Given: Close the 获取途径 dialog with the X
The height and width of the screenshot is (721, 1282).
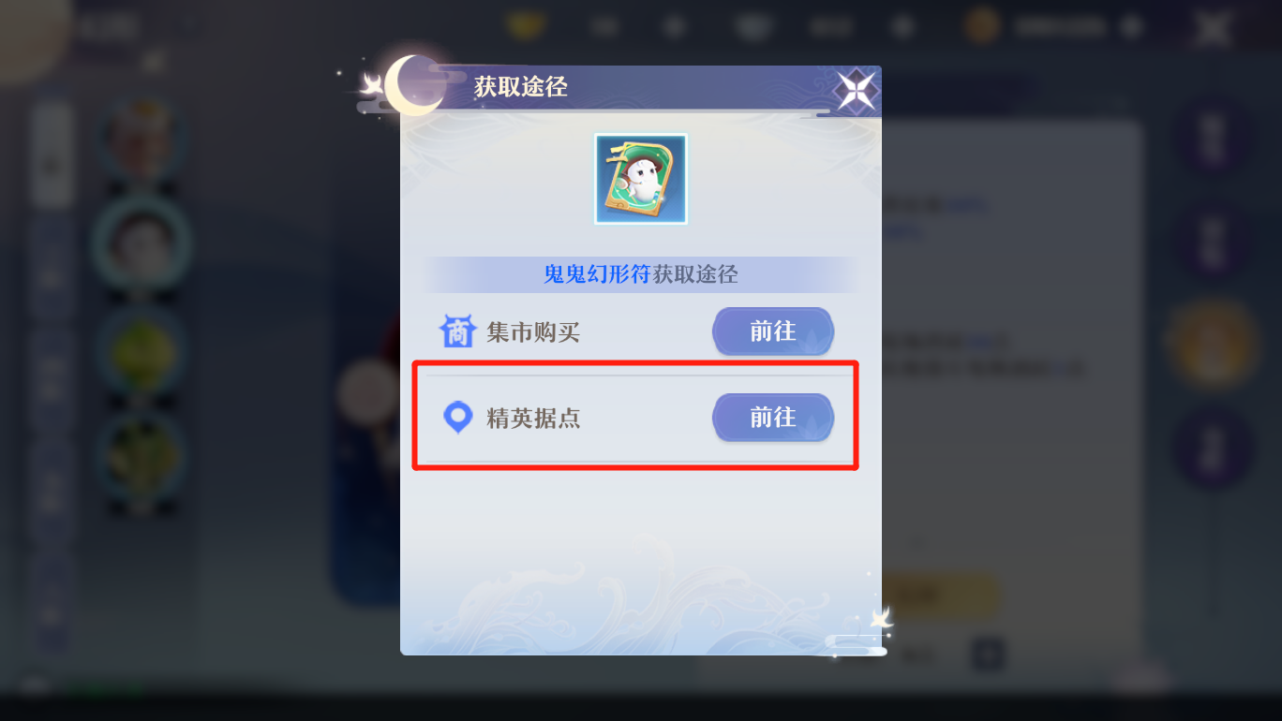Looking at the screenshot, I should [856, 91].
